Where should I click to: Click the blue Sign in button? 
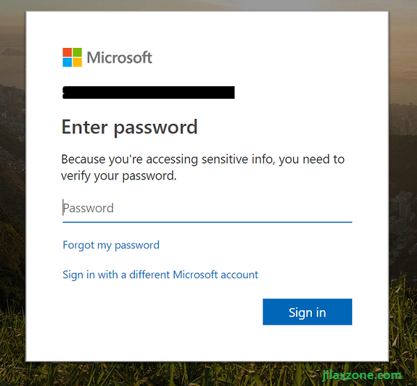308,312
